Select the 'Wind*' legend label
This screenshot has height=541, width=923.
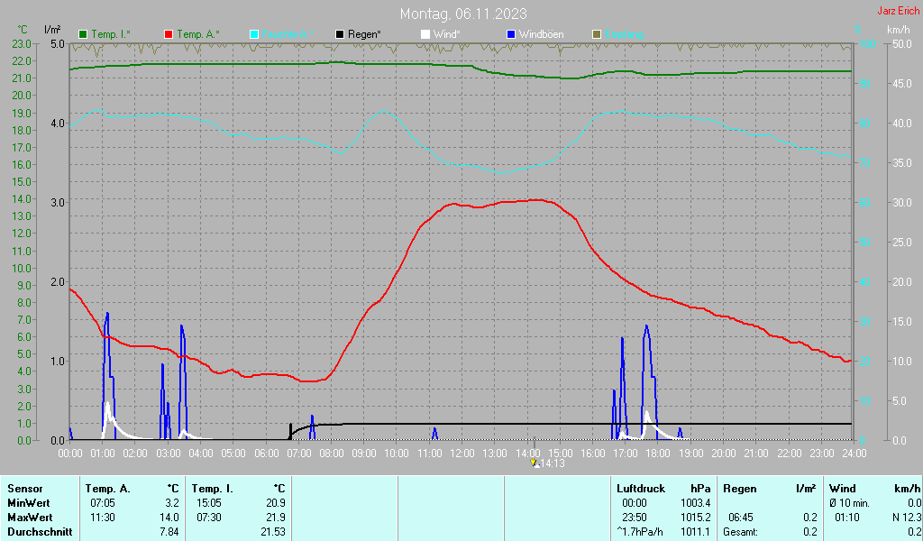(447, 34)
